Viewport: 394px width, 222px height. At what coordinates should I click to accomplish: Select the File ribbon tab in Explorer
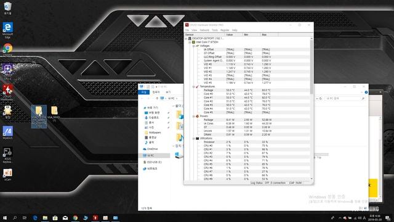(x=143, y=92)
